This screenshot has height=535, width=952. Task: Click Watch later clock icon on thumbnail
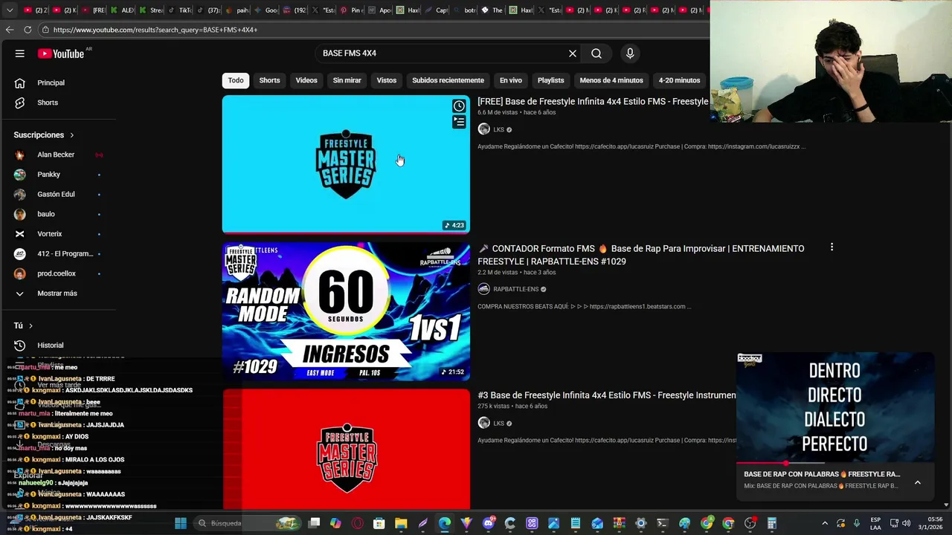coord(459,106)
